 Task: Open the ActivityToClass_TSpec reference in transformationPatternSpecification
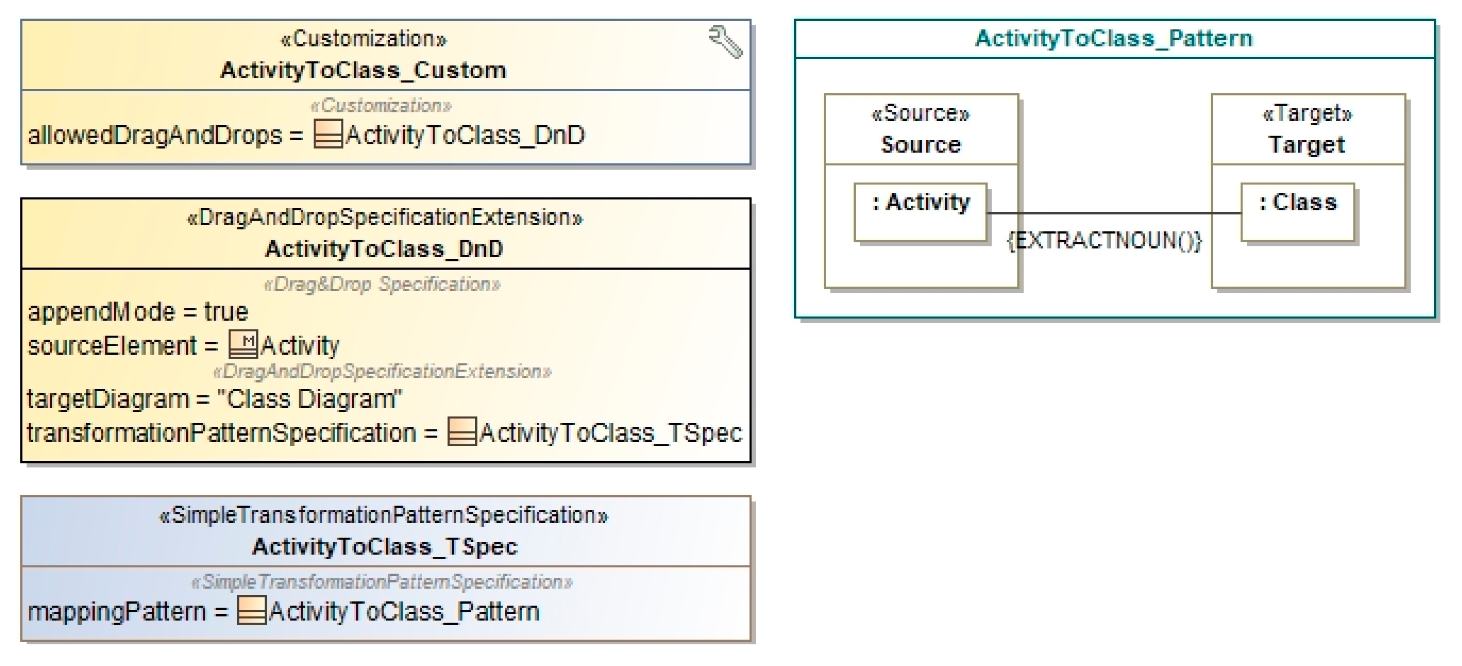tap(610, 433)
